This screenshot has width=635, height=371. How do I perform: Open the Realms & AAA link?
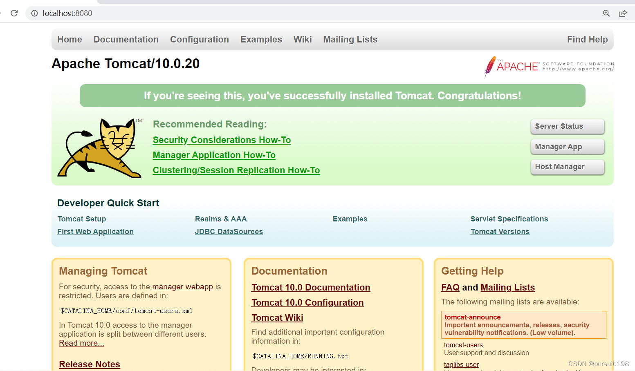[221, 219]
